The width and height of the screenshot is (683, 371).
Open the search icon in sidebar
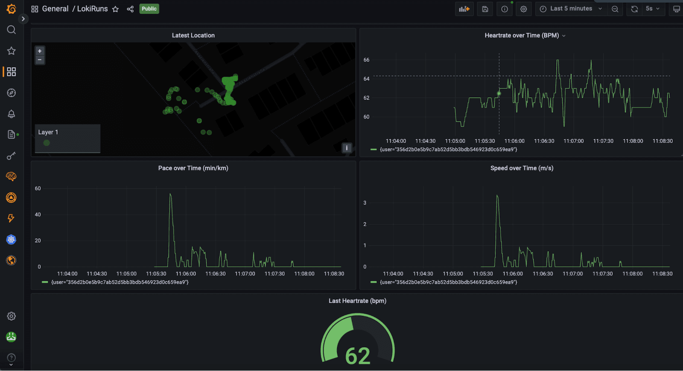click(x=12, y=29)
